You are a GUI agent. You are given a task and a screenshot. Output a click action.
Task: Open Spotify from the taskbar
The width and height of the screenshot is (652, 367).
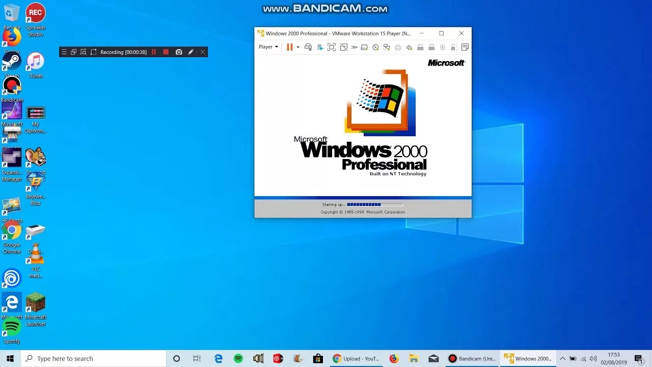tap(238, 358)
